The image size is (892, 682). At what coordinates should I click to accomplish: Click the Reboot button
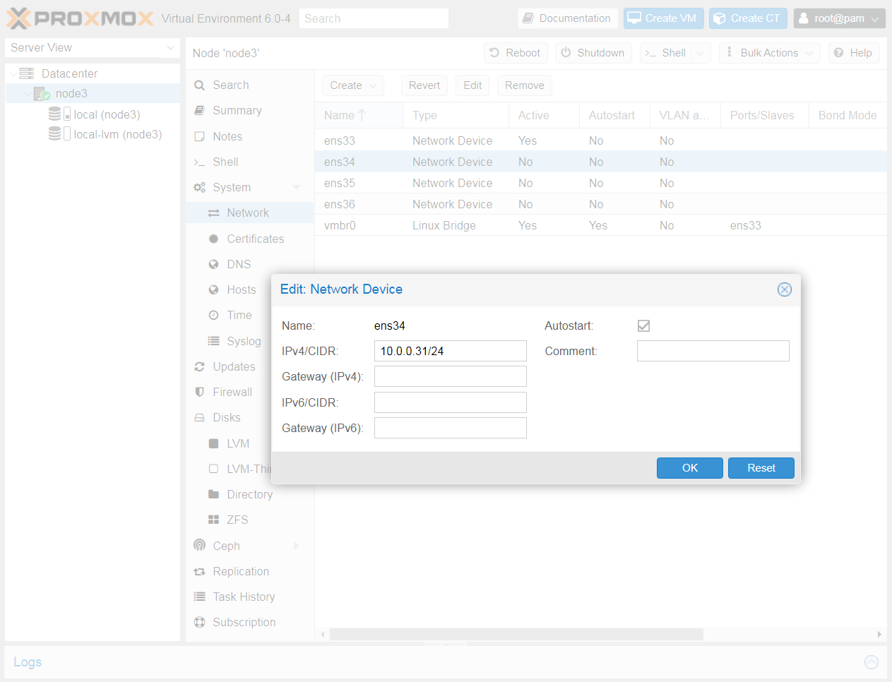(516, 53)
